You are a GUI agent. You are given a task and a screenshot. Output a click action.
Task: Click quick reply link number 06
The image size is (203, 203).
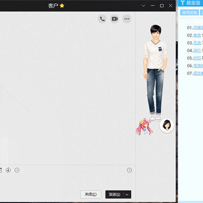pyautogui.click(x=198, y=65)
